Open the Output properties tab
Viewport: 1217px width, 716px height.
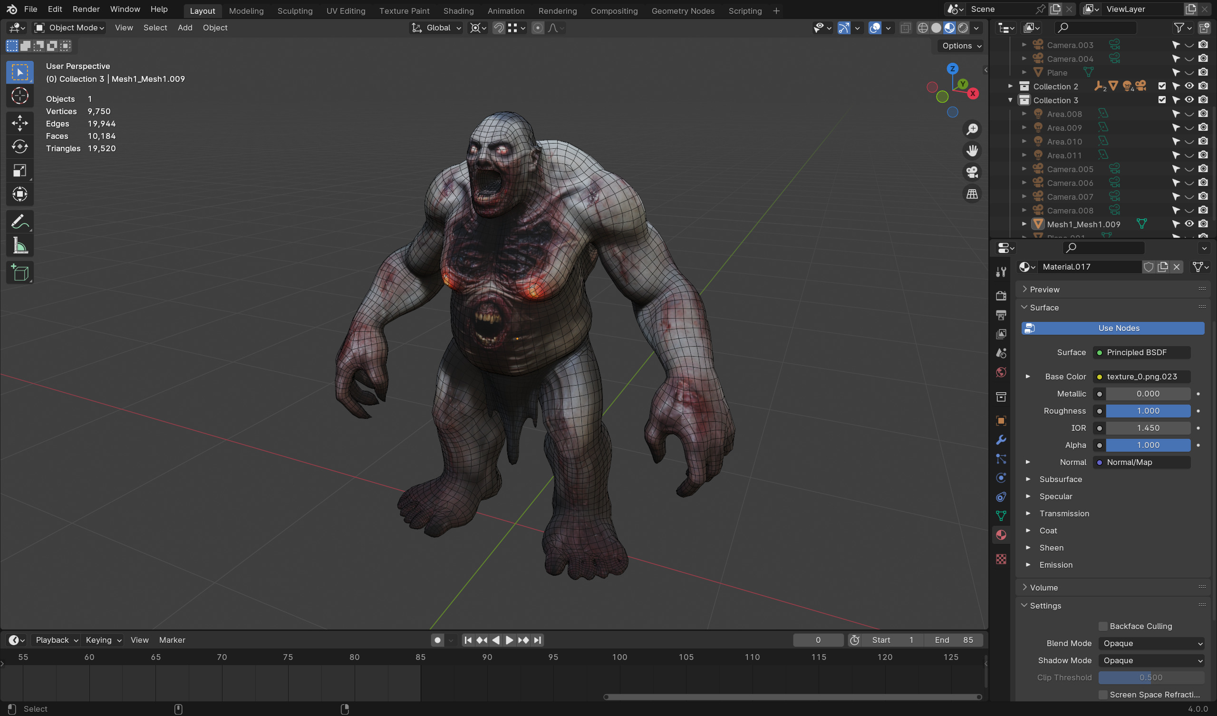1001,315
